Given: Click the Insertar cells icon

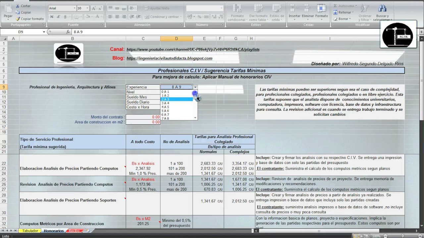Looking at the screenshot, I should coord(294,9).
